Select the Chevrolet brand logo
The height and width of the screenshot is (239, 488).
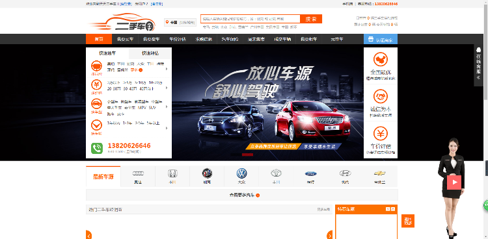coord(380,173)
